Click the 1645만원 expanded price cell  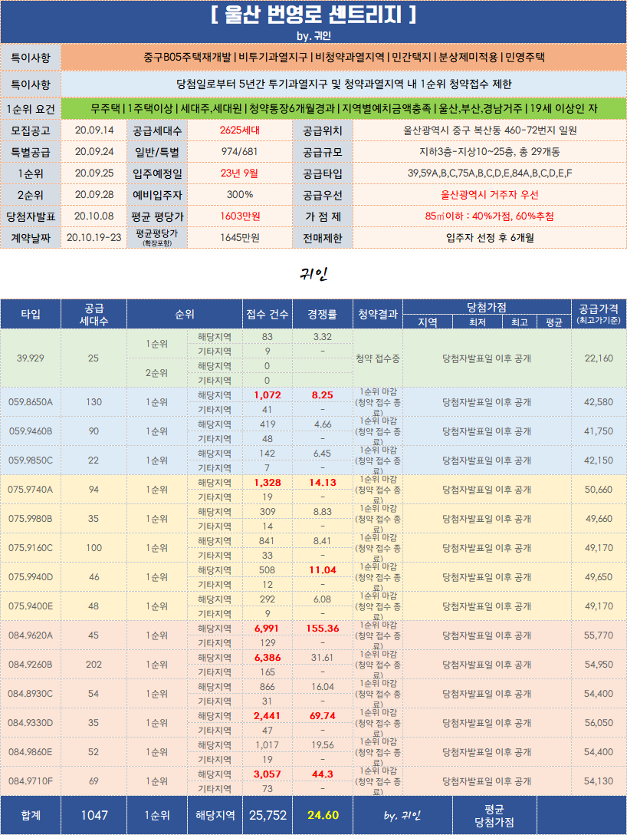coord(240,238)
